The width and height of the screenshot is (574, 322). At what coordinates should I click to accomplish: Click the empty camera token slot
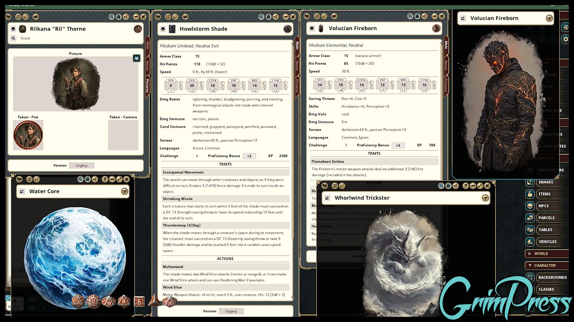123,135
